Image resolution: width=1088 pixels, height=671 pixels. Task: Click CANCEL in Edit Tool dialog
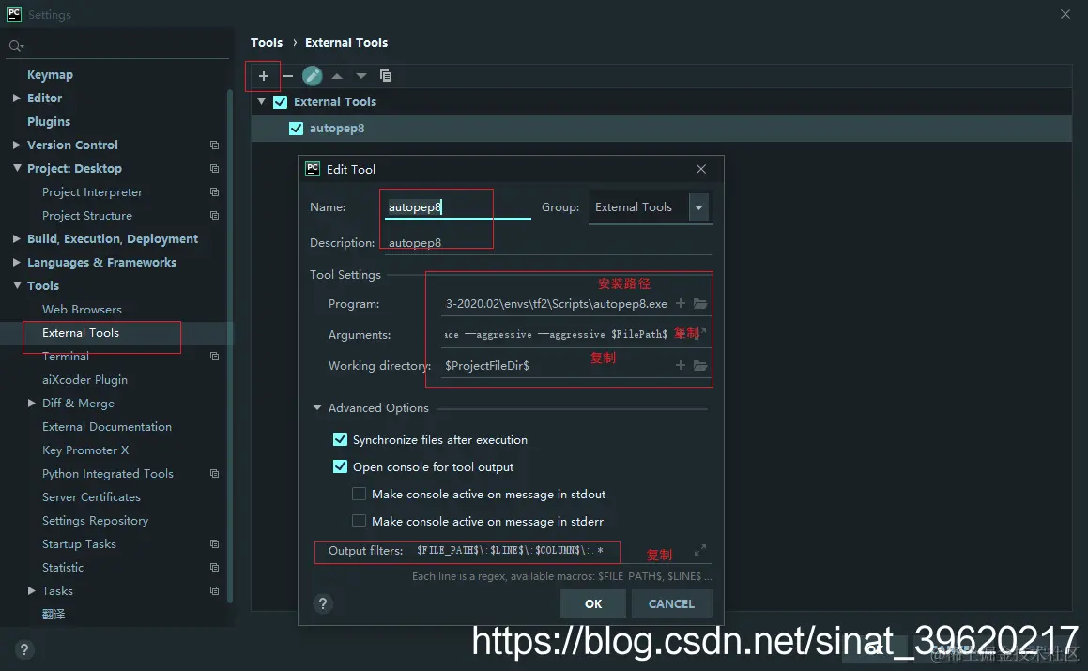click(671, 603)
